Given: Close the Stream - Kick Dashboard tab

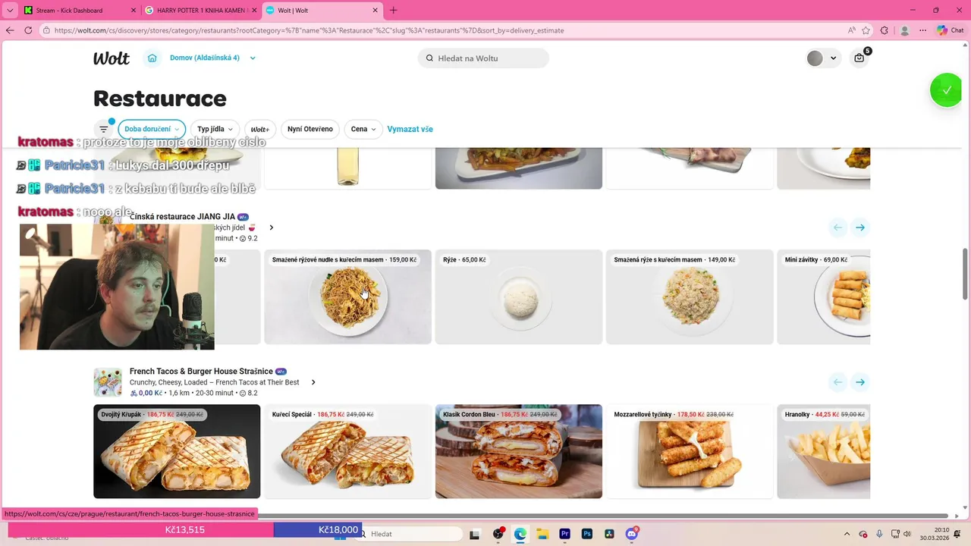Looking at the screenshot, I should (x=134, y=11).
